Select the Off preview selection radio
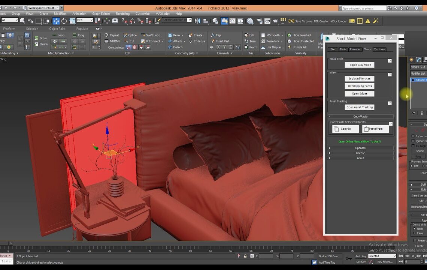Image resolution: width=427 pixels, height=270 pixels. point(412,166)
